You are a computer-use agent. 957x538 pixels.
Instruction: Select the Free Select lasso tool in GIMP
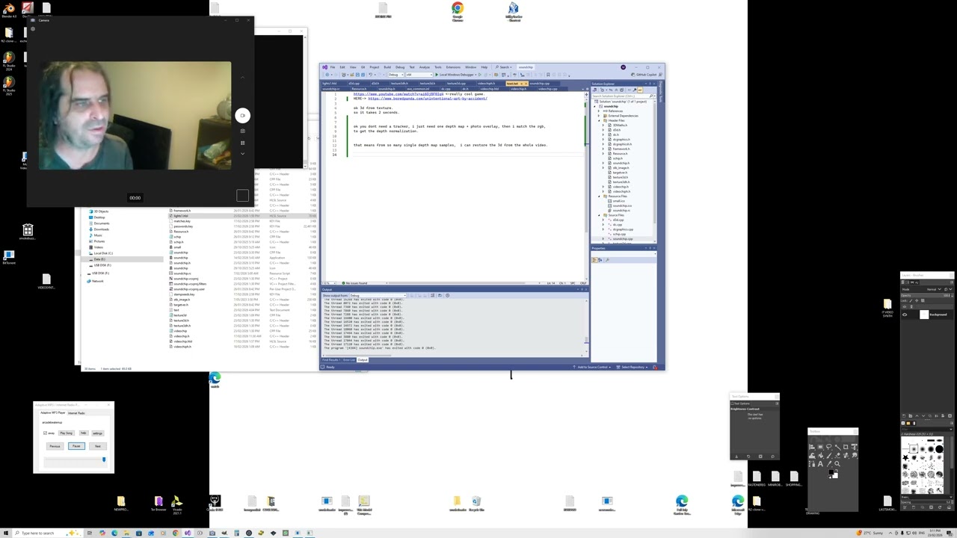(828, 447)
